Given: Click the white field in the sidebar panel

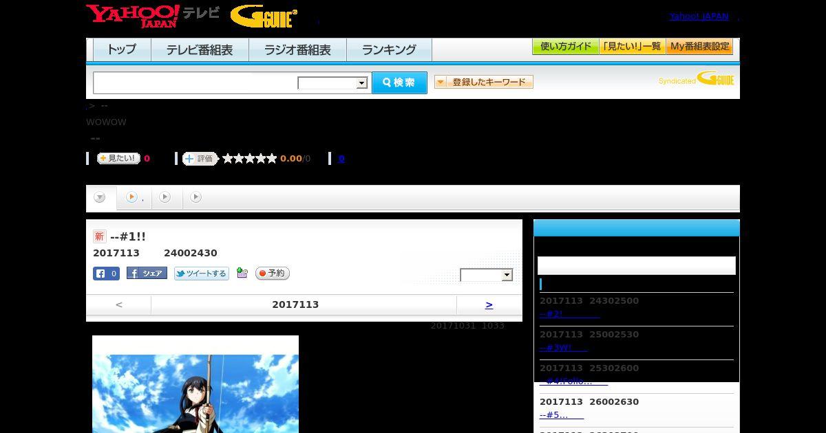Looking at the screenshot, I should [637, 266].
